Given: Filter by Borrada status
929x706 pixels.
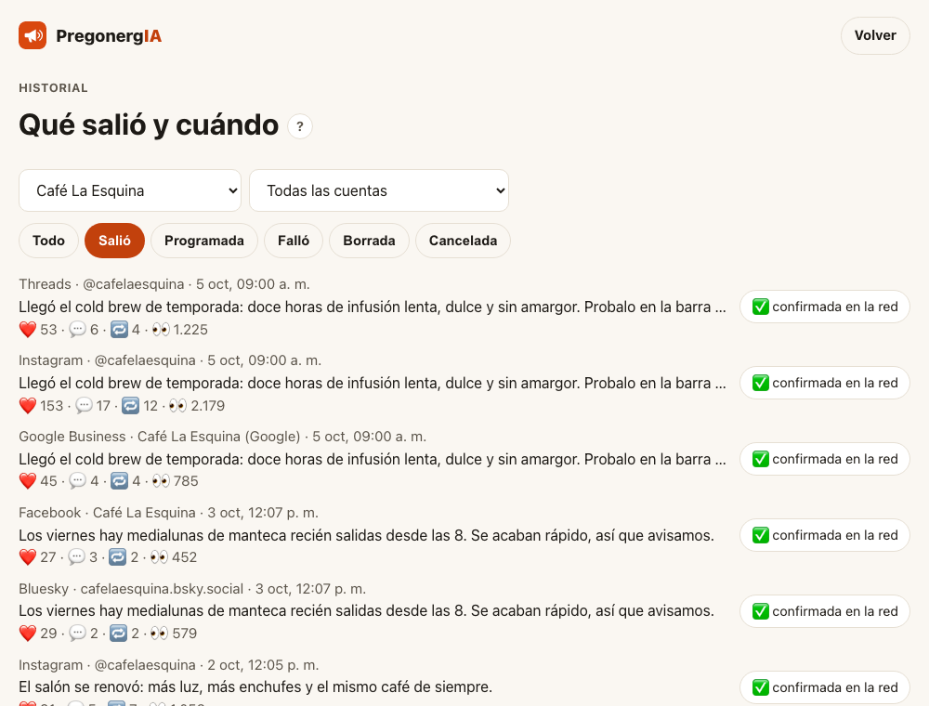Looking at the screenshot, I should point(369,241).
